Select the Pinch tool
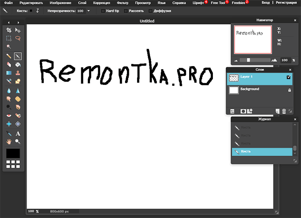 [18, 124]
